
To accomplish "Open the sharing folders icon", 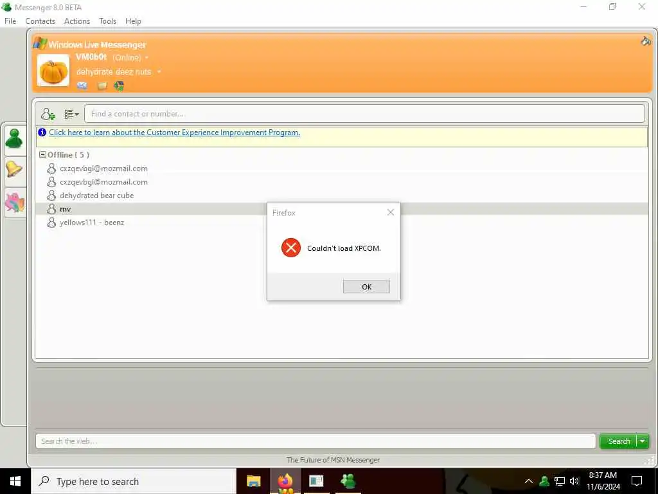I will (102, 86).
